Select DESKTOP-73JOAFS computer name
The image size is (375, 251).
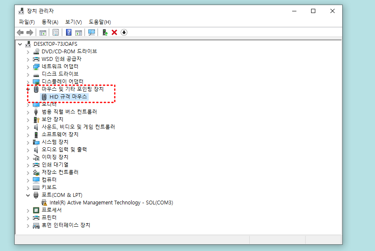55,44
